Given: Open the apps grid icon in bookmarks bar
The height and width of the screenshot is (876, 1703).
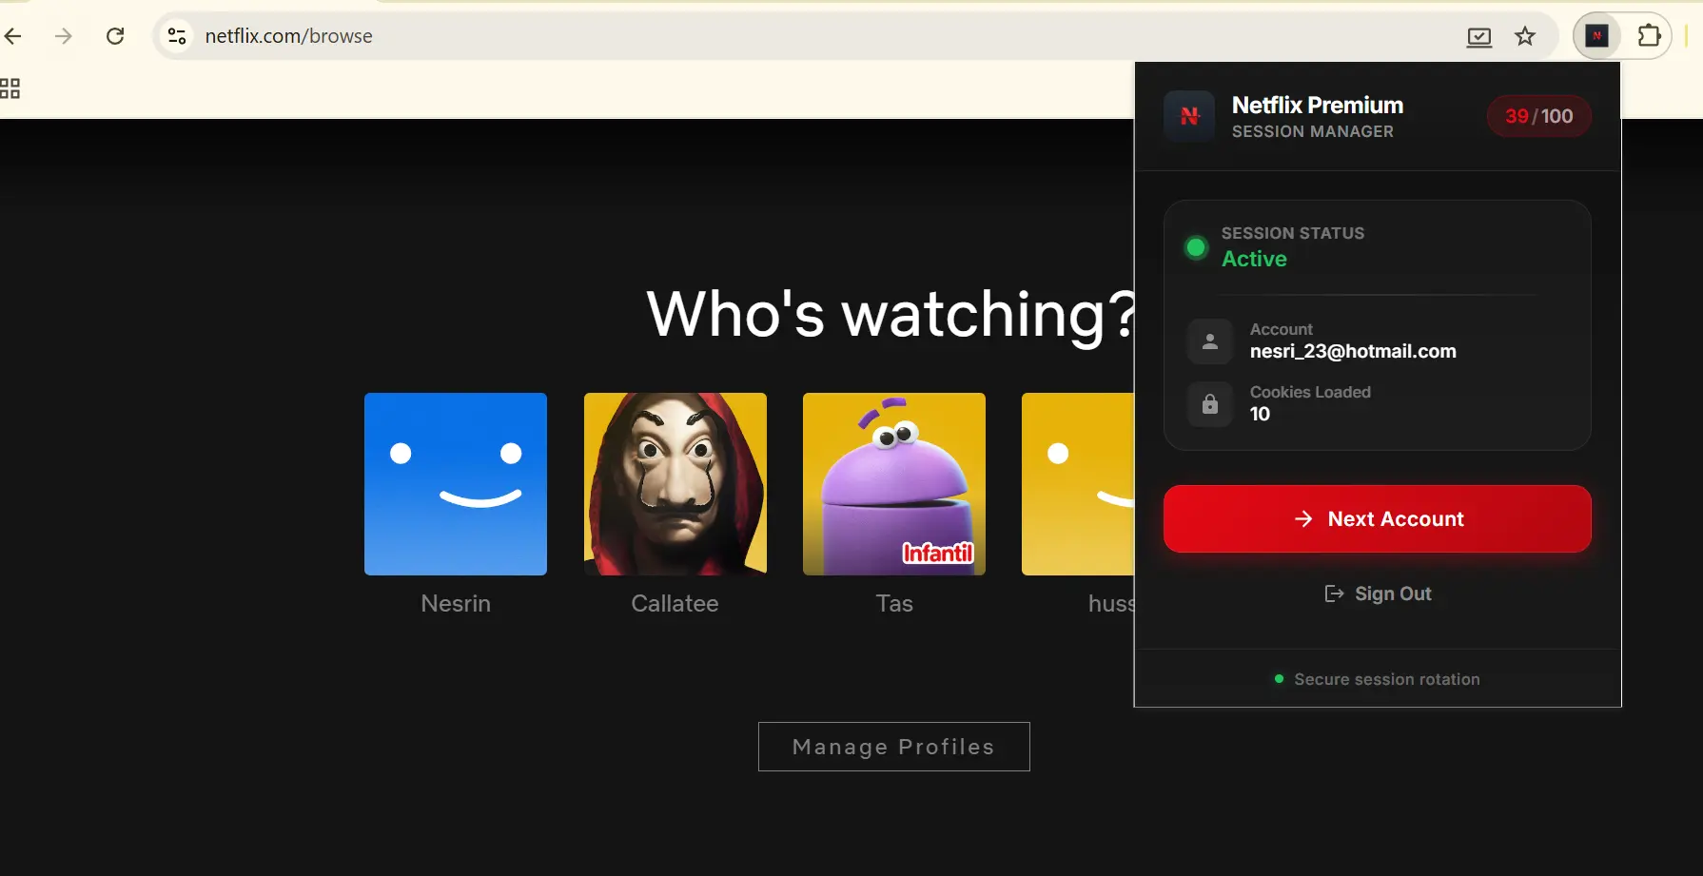Looking at the screenshot, I should tap(10, 88).
